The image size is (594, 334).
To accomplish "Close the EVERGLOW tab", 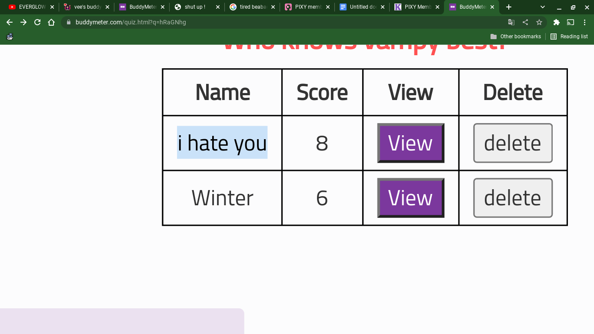I will (x=52, y=7).
